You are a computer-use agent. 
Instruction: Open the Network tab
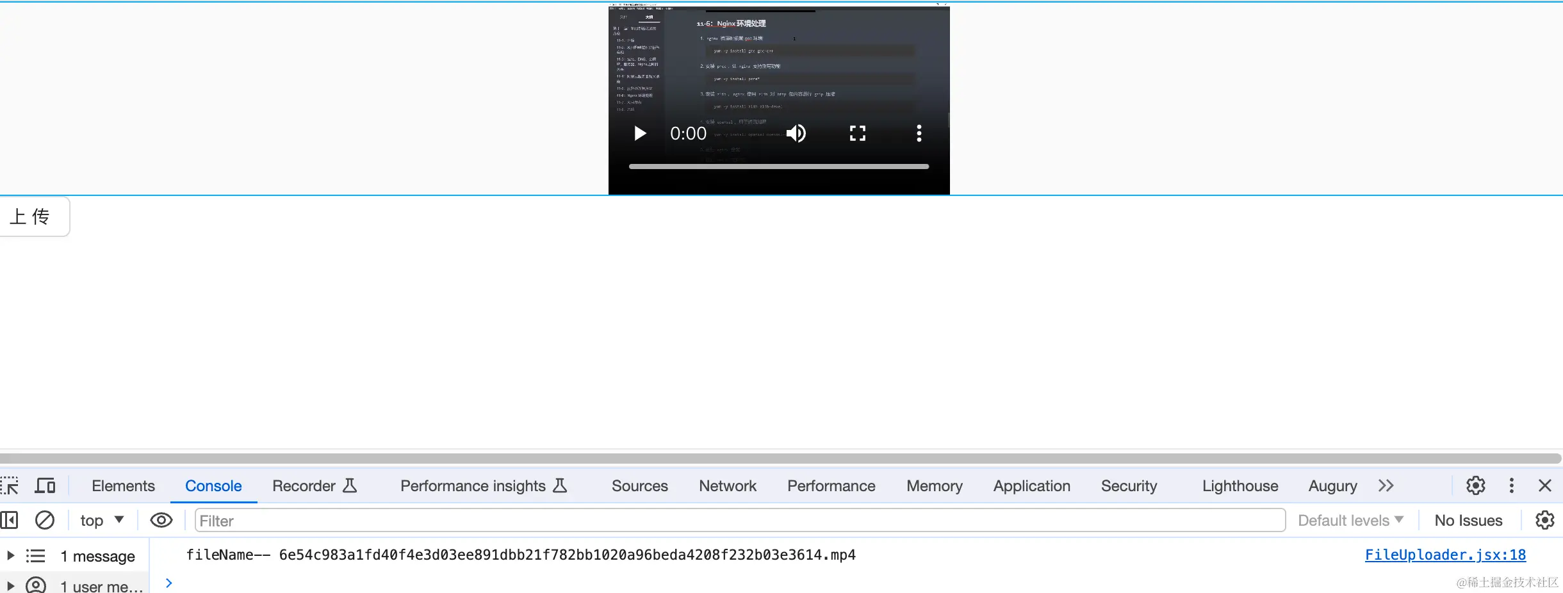click(728, 486)
